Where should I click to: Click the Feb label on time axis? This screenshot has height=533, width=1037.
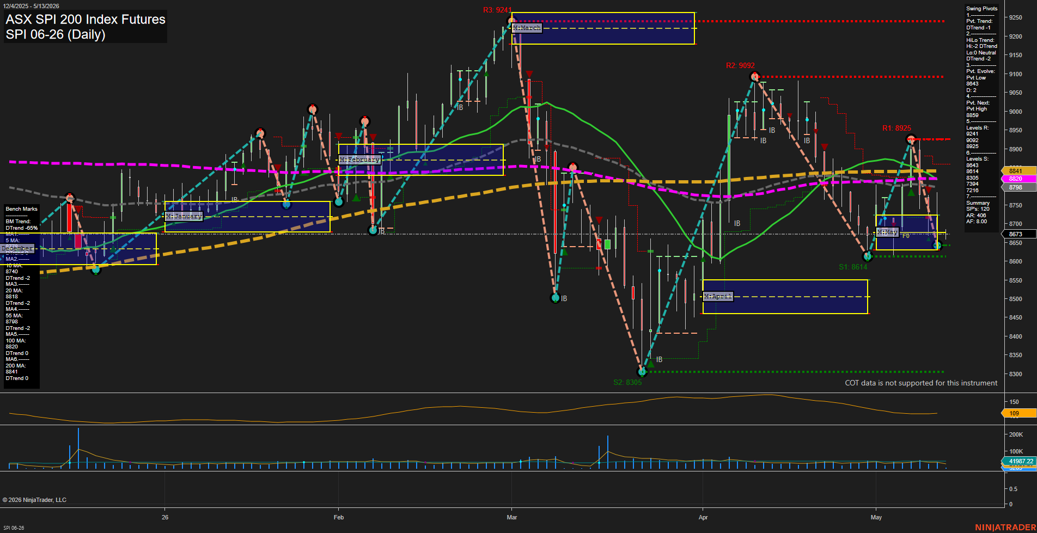[x=339, y=517]
